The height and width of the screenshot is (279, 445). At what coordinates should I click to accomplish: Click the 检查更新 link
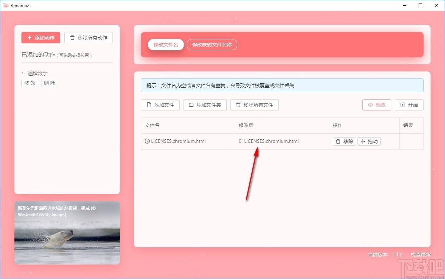coord(421,255)
